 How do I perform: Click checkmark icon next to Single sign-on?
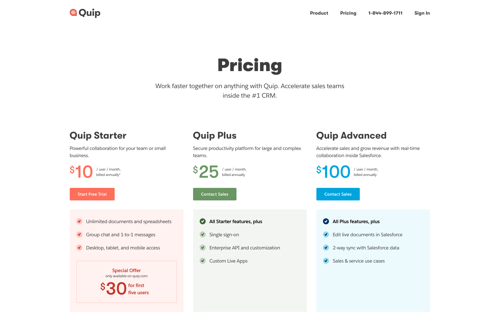203,234
